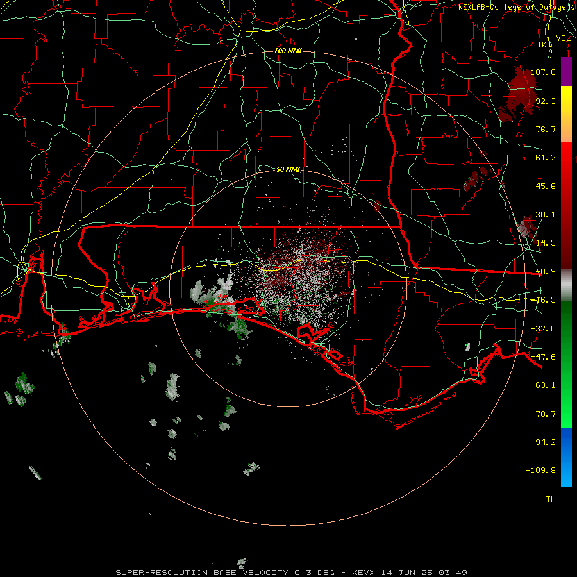Click the VEL legend heading

[x=563, y=38]
